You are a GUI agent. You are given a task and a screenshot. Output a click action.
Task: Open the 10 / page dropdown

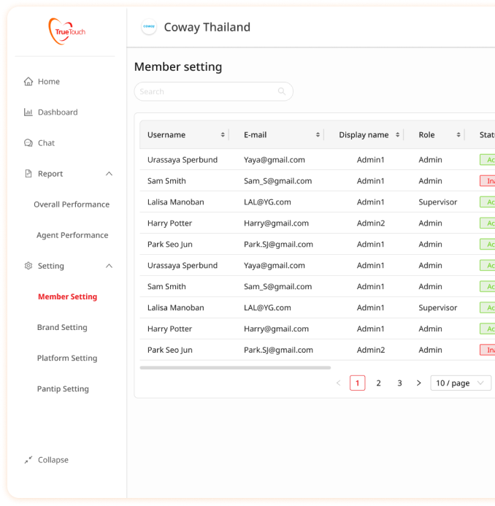click(x=461, y=383)
